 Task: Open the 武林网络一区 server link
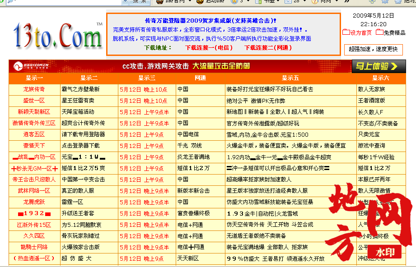tap(34, 191)
